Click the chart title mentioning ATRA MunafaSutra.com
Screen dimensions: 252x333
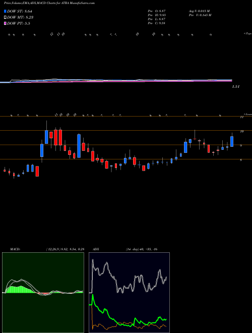coord(49,3)
